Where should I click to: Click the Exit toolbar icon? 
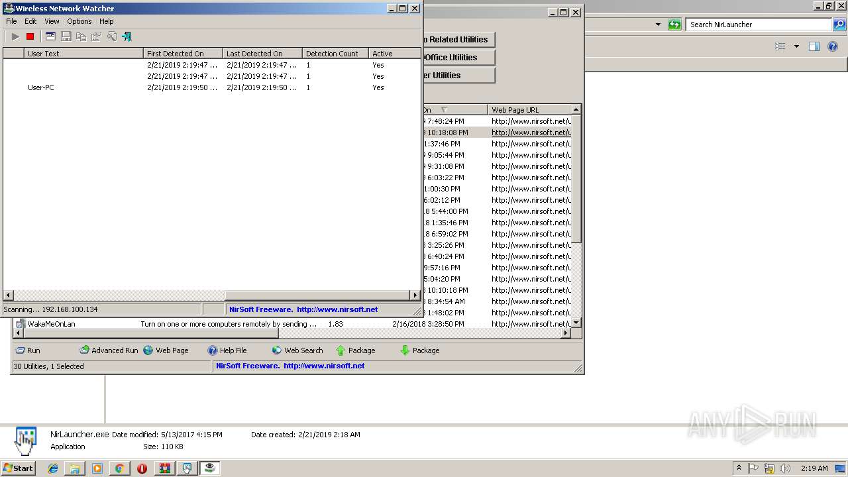(127, 36)
